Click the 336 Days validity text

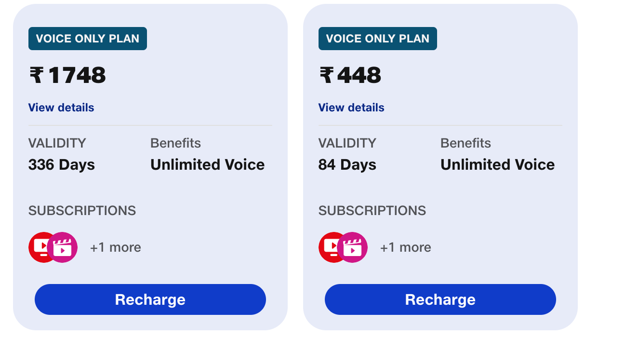[x=62, y=165]
